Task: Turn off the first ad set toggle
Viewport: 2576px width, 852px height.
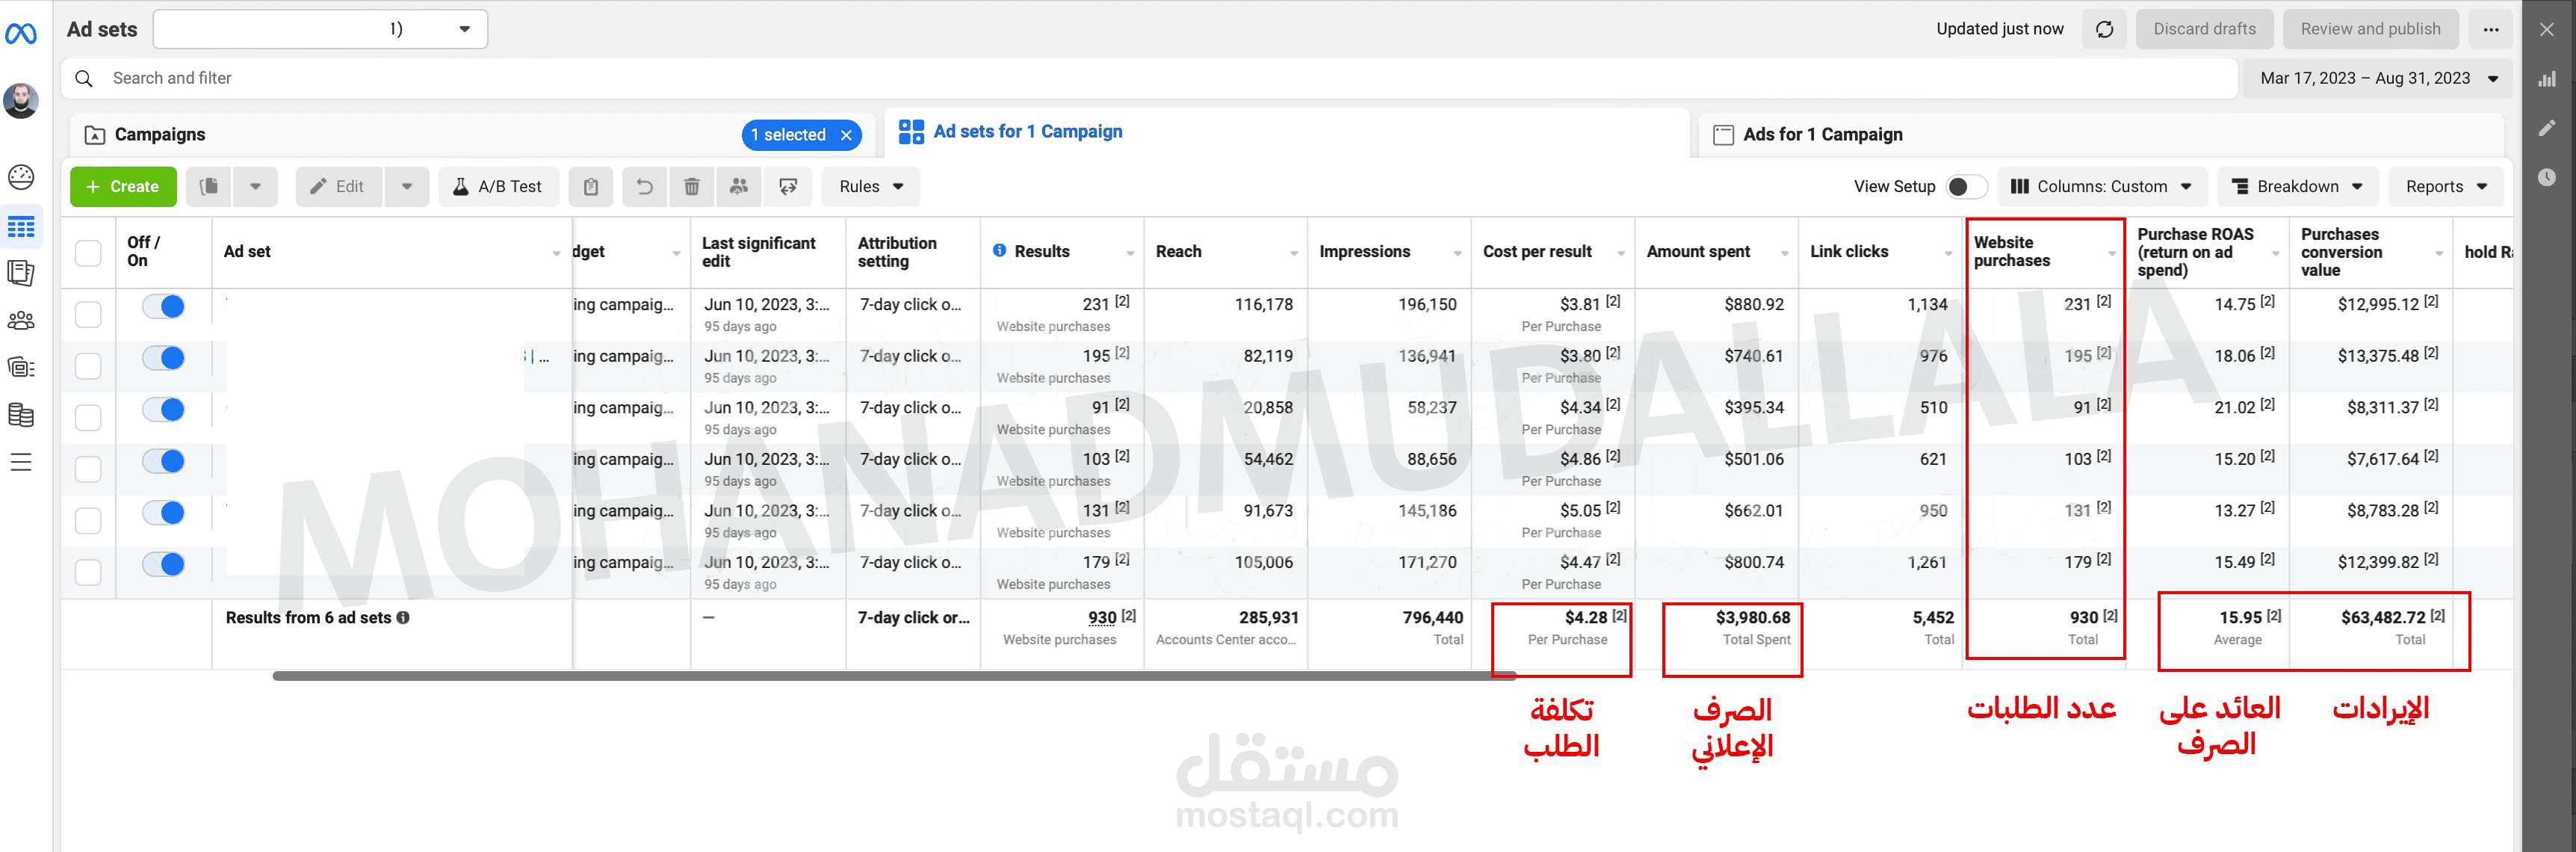Action: coord(164,306)
